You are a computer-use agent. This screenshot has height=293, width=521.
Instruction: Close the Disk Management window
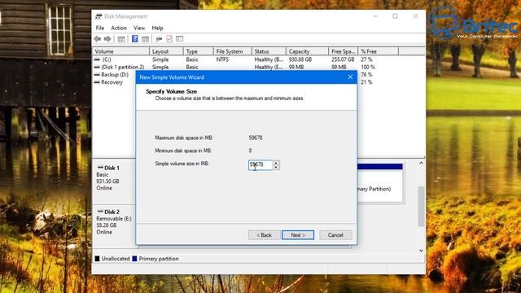[x=415, y=16]
